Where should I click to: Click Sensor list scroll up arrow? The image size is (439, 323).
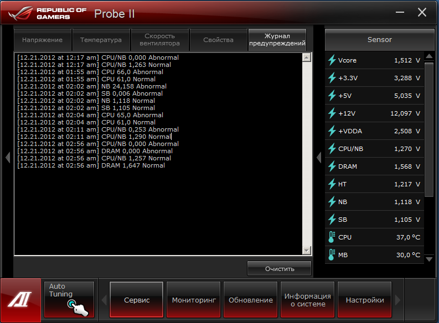tap(429, 56)
